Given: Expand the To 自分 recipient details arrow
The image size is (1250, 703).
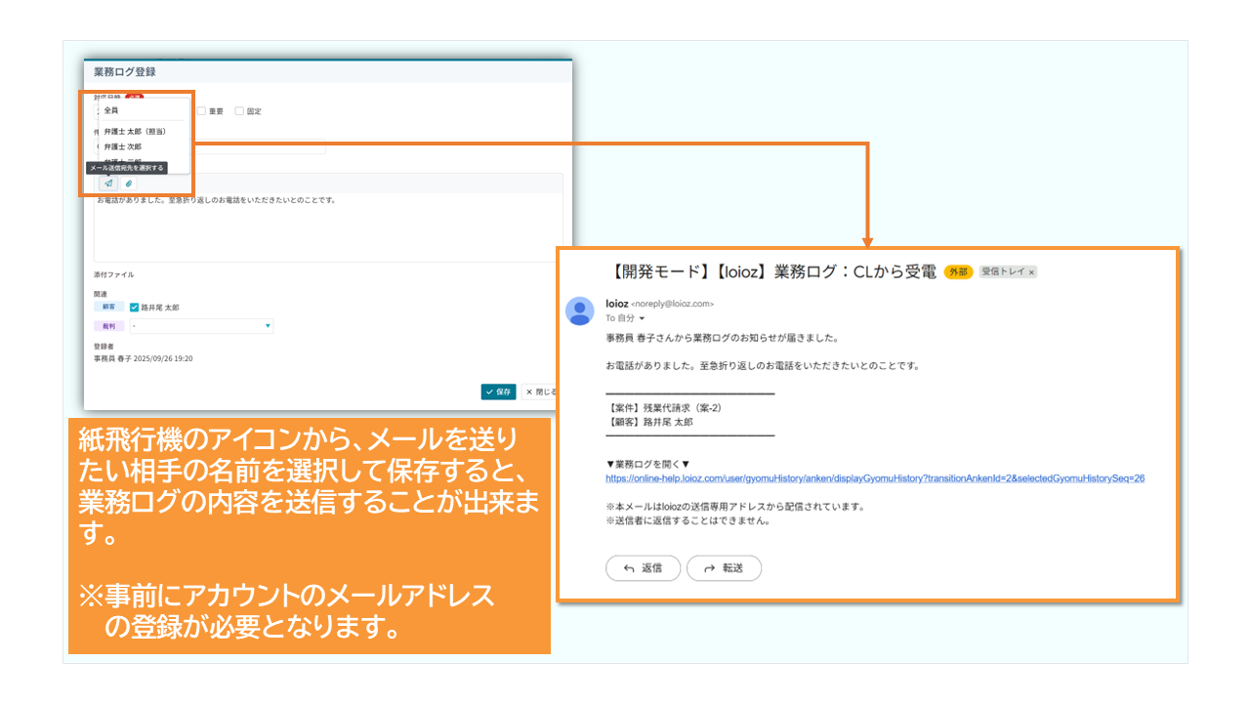Looking at the screenshot, I should (642, 318).
